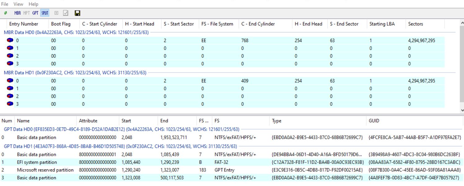Open the File menu
The image size is (464, 186).
5,4
